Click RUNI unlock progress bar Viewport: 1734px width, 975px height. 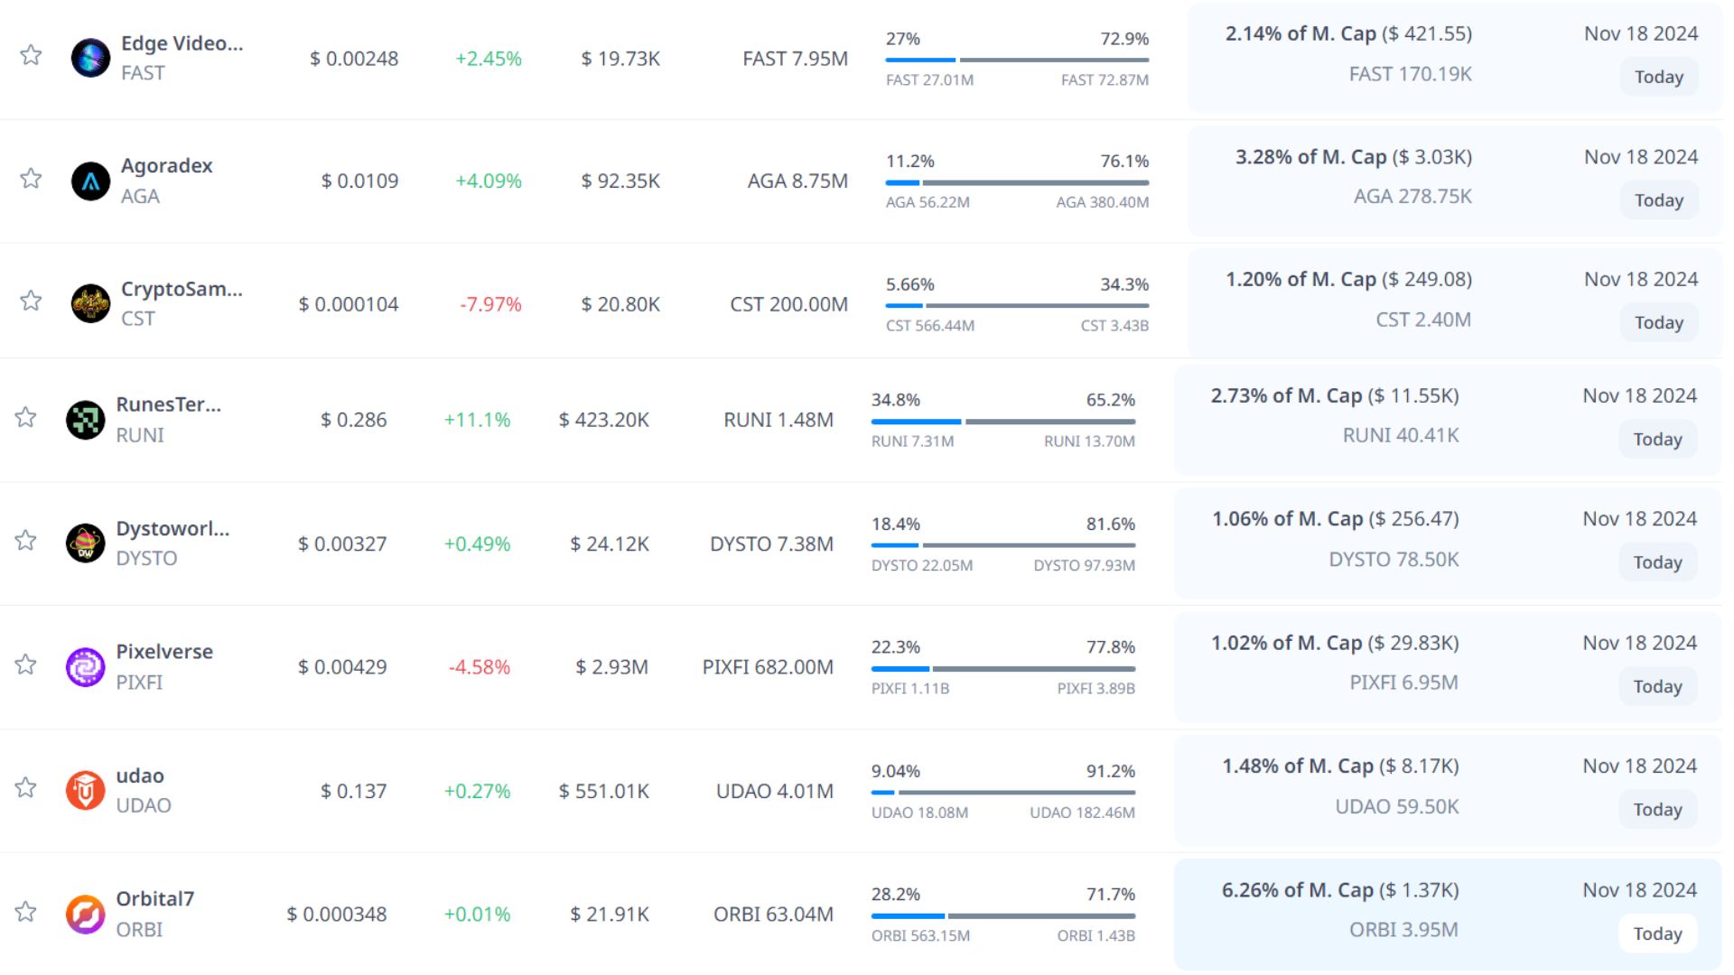coord(1002,422)
